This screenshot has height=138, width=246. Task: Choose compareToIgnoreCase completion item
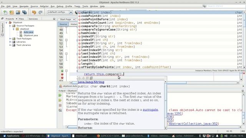pyautogui.click(x=161, y=30)
